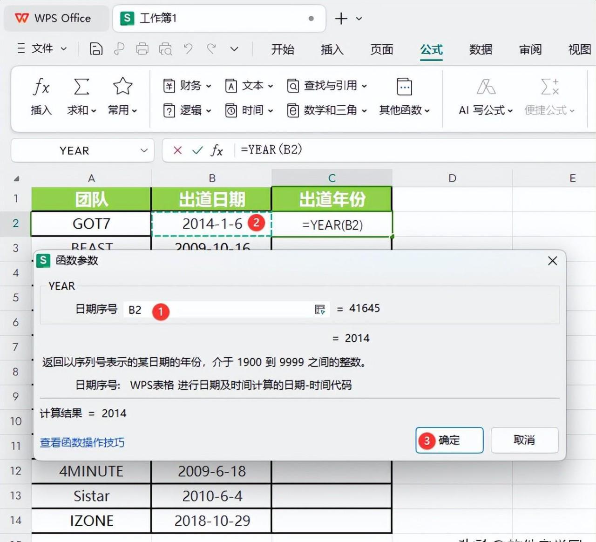
Task: Click the brush icon in quick toolbar
Action: click(119, 48)
